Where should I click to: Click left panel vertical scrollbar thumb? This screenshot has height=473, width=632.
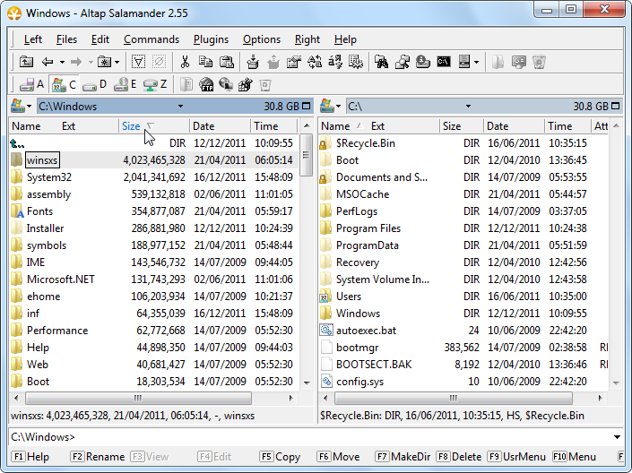coord(307,155)
